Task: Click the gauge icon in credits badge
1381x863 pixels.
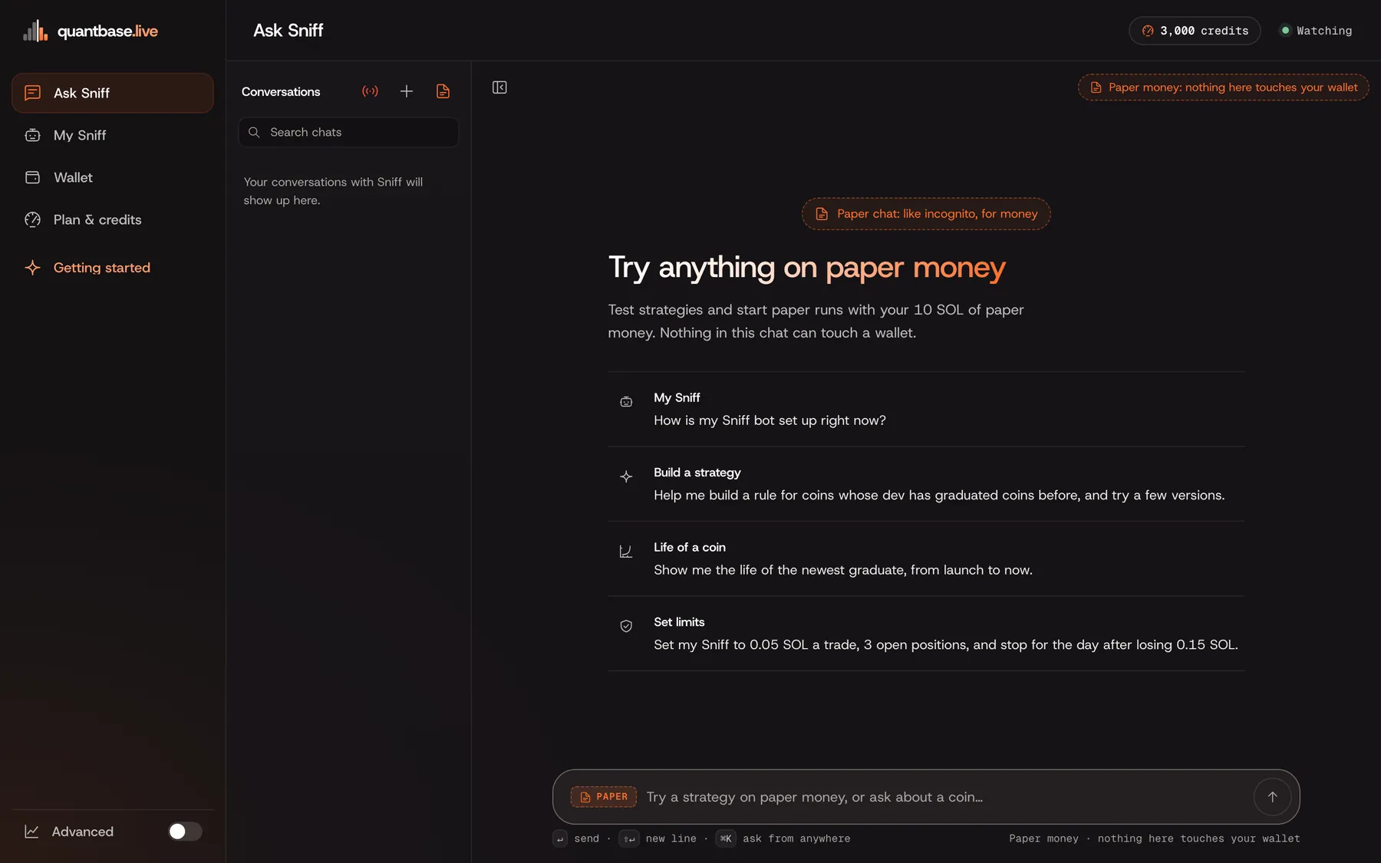Action: (1148, 31)
